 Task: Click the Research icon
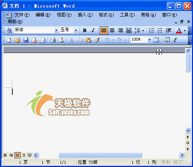(x=167, y=40)
